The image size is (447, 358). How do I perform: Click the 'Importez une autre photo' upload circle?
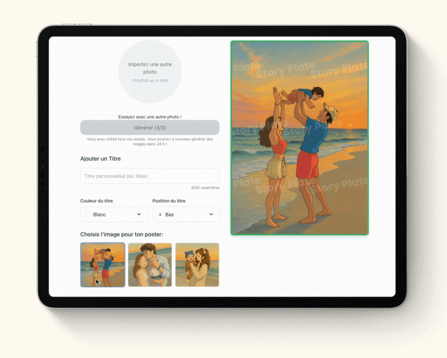[150, 72]
